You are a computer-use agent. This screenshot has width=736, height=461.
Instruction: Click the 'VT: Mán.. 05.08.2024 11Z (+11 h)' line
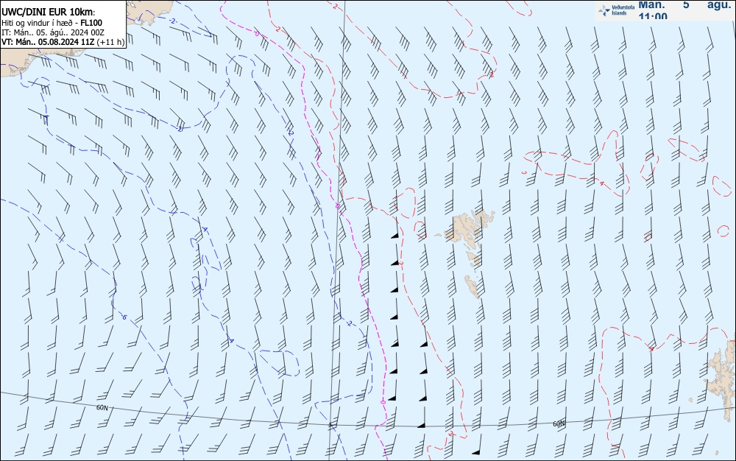click(63, 42)
